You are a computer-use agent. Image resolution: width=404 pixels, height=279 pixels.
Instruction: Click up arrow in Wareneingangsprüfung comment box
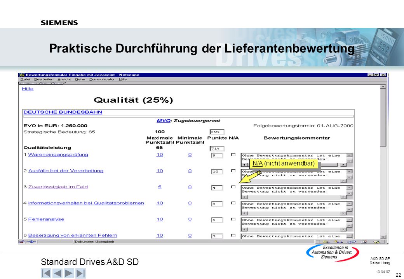[x=349, y=155]
